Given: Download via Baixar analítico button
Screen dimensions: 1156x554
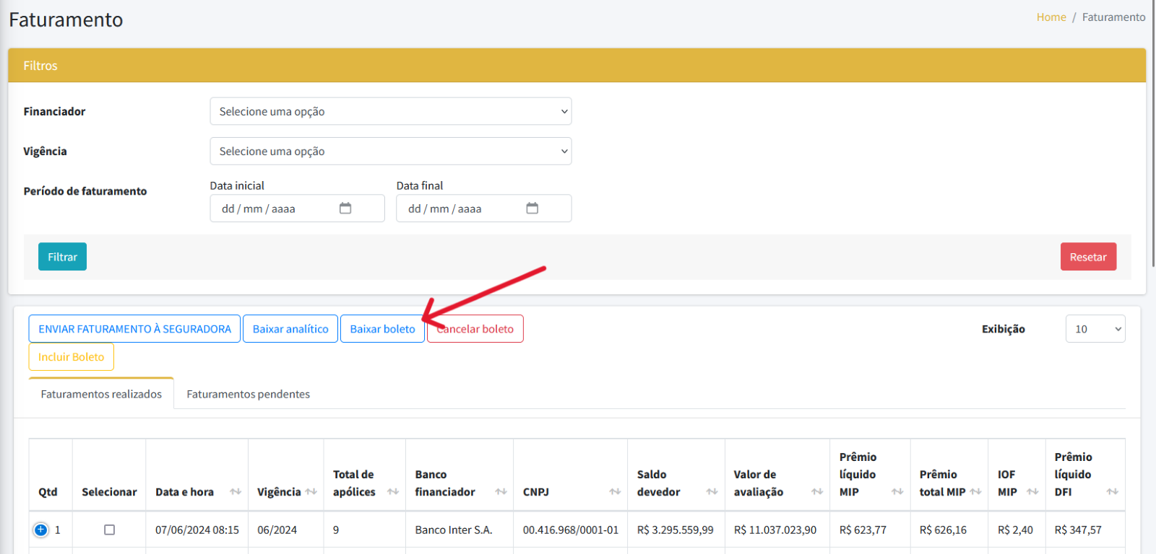Looking at the screenshot, I should point(290,329).
